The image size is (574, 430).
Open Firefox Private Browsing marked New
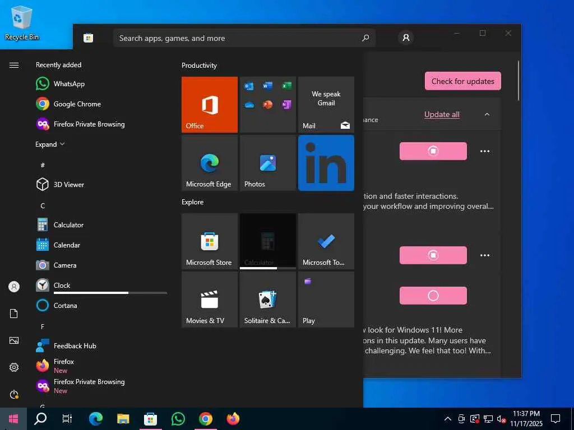point(101,386)
